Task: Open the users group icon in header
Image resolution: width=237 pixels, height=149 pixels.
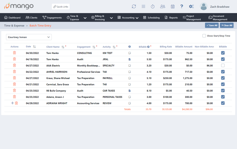Action: tap(163, 7)
